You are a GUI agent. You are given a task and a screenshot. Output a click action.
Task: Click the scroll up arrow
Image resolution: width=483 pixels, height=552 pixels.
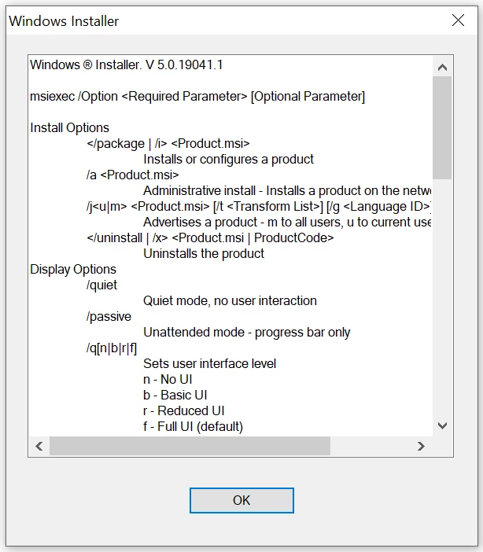[x=442, y=67]
